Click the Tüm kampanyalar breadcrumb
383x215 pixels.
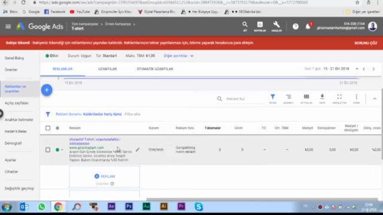[85, 24]
